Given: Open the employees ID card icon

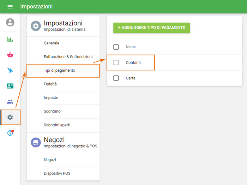Looking at the screenshot, I should point(10,86).
